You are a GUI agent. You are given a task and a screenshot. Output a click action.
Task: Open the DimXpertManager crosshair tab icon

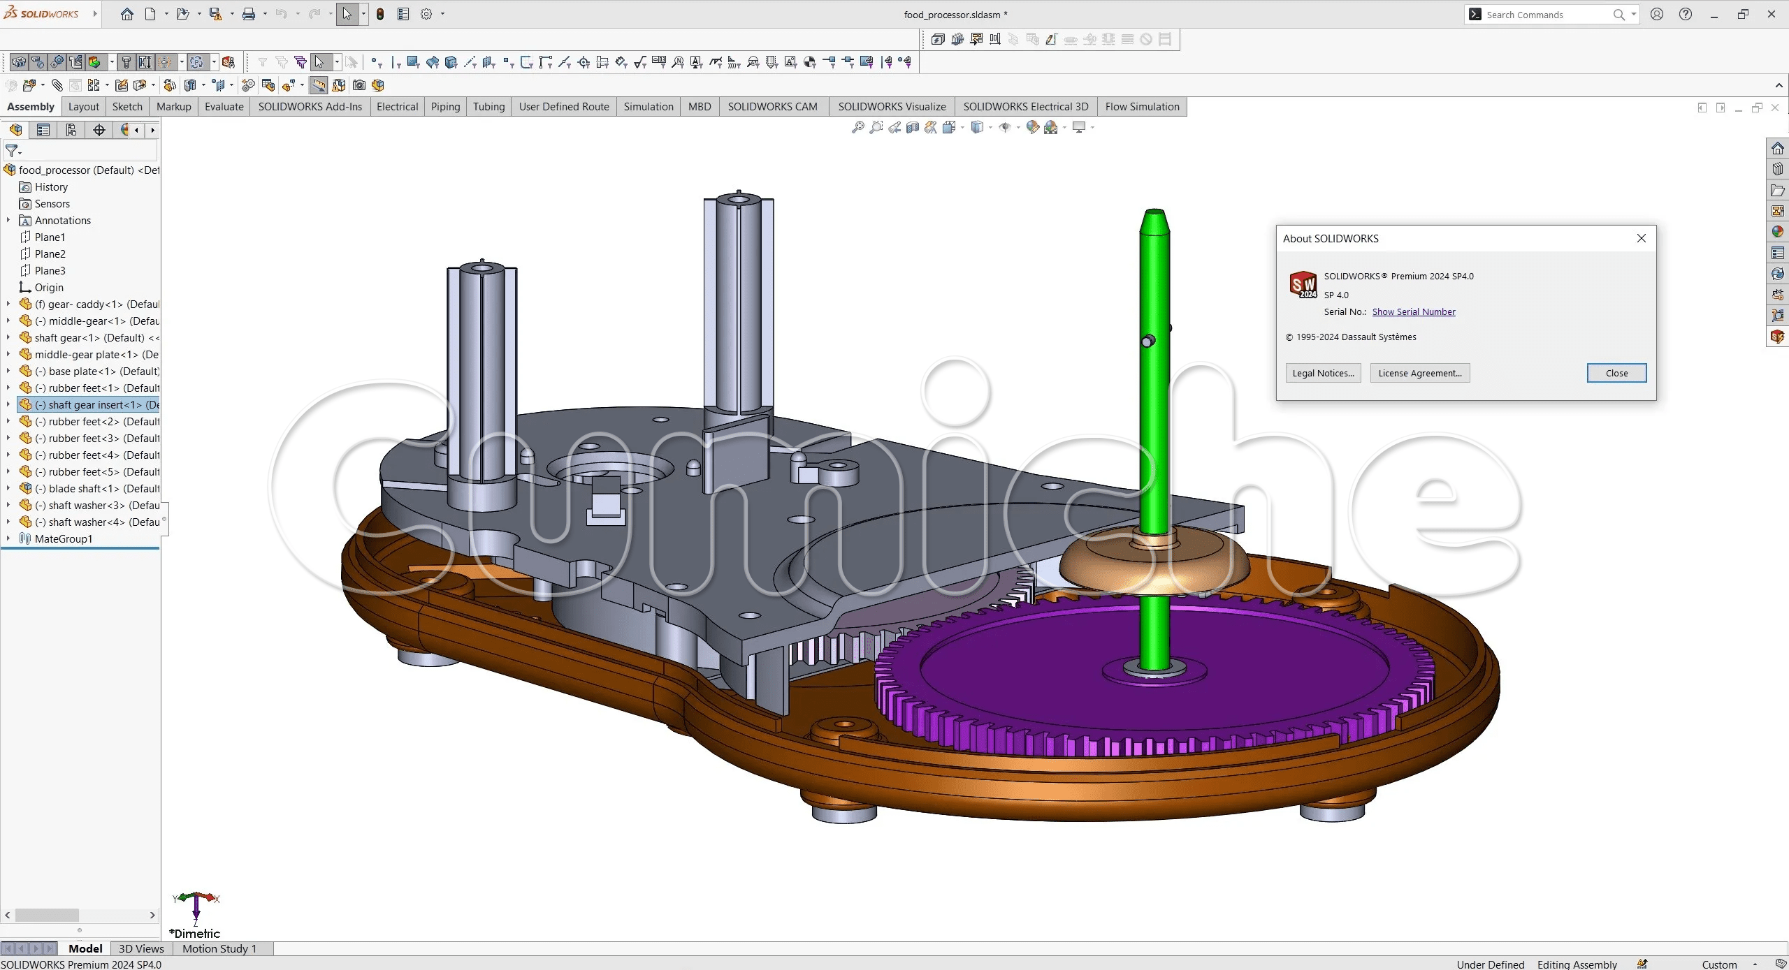coord(99,130)
